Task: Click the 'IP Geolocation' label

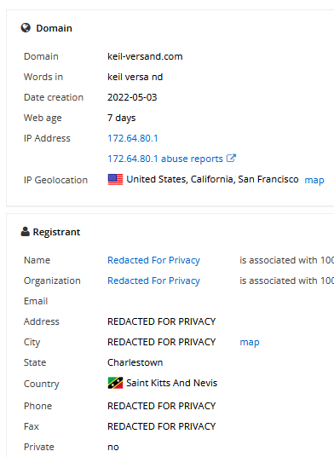Action: (x=55, y=180)
